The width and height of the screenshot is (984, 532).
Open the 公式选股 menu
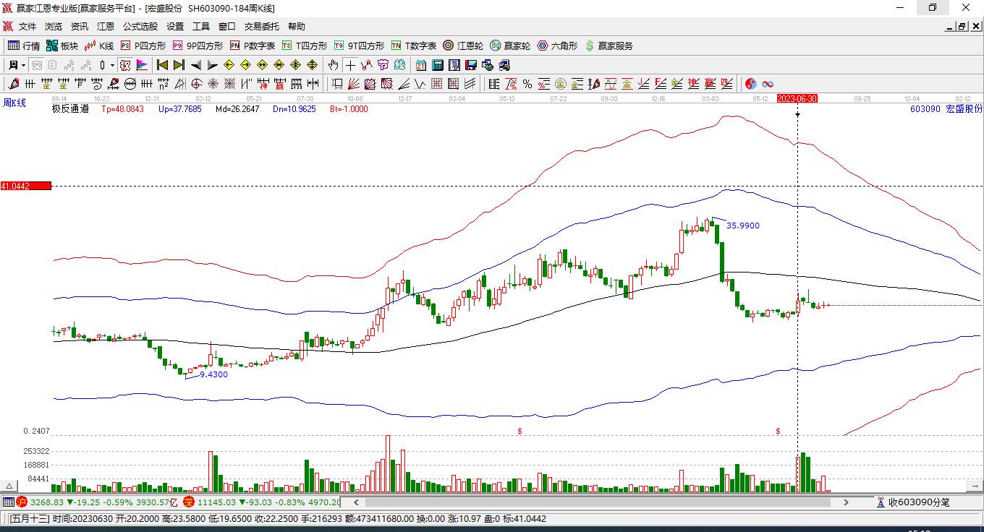click(140, 27)
